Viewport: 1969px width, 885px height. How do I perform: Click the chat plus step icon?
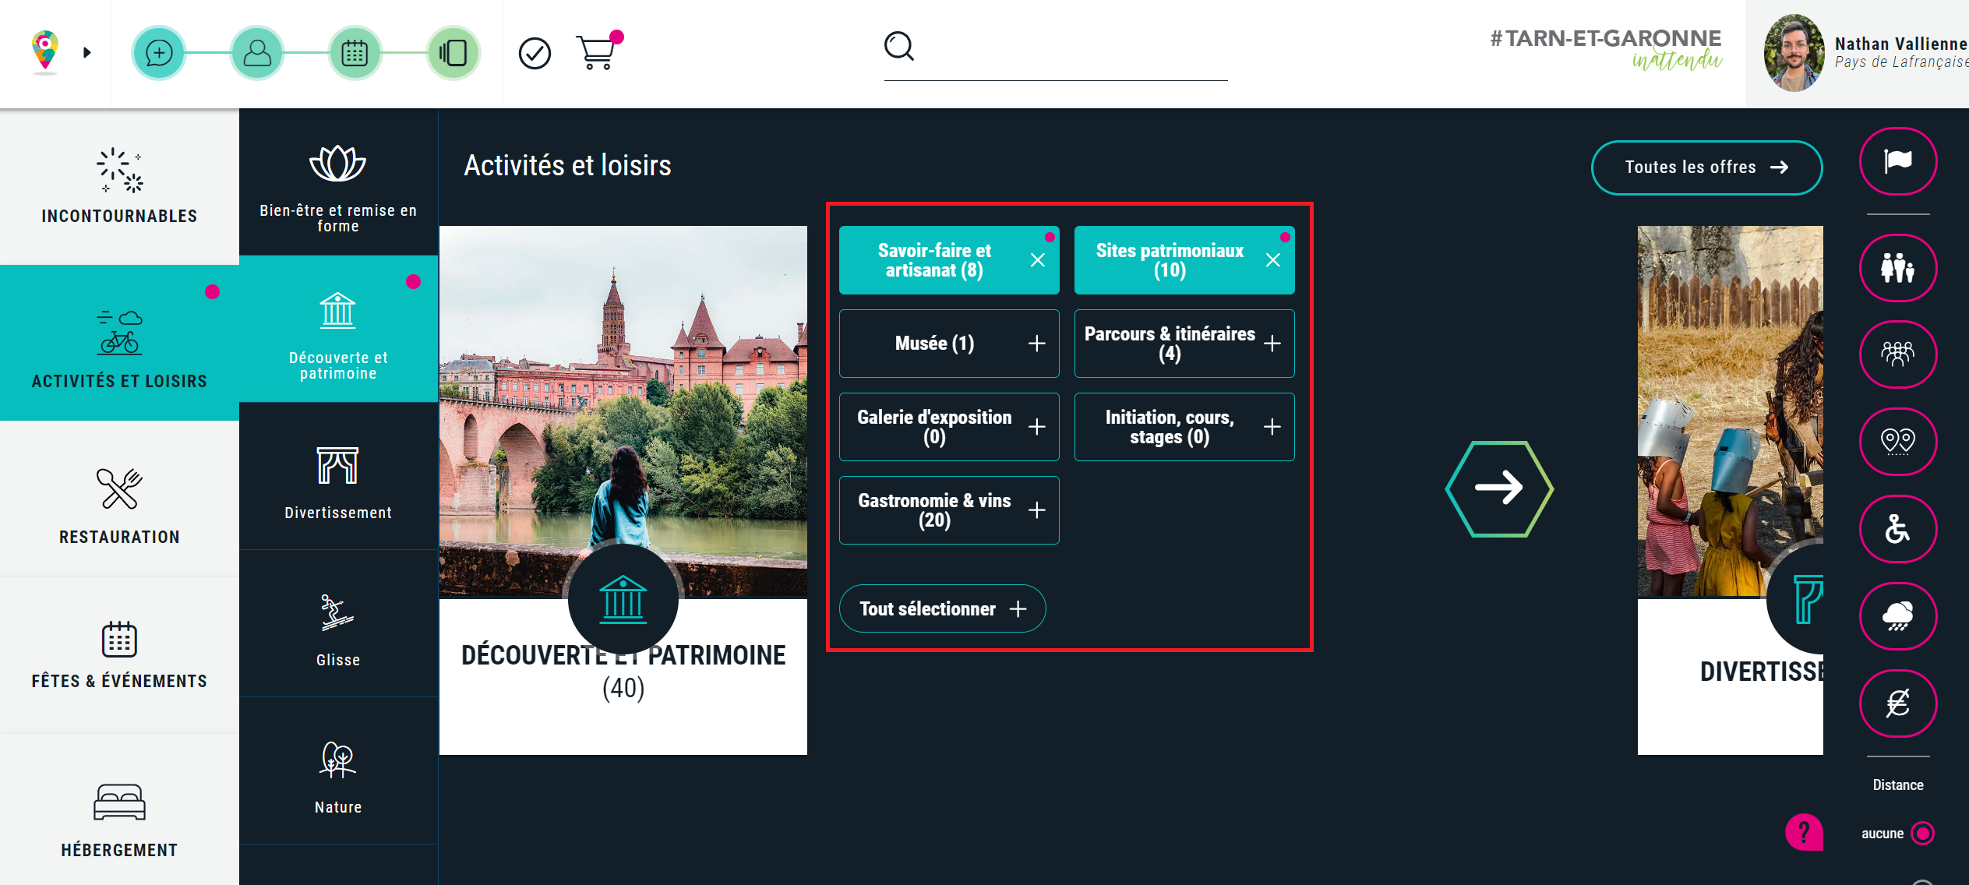pos(159,53)
